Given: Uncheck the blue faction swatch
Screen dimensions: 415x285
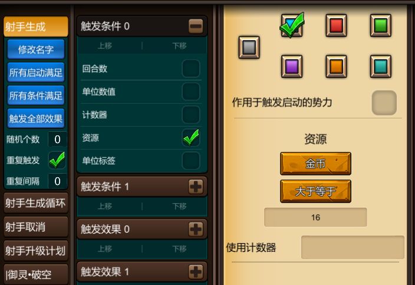Looking at the screenshot, I should coord(292,25).
